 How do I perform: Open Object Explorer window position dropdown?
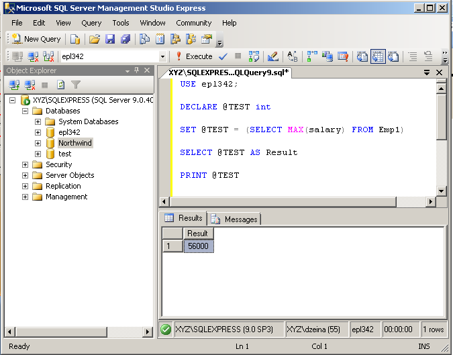(128, 70)
